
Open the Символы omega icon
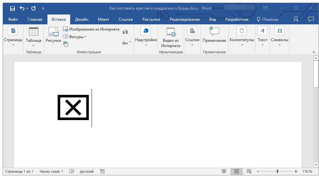(279, 31)
